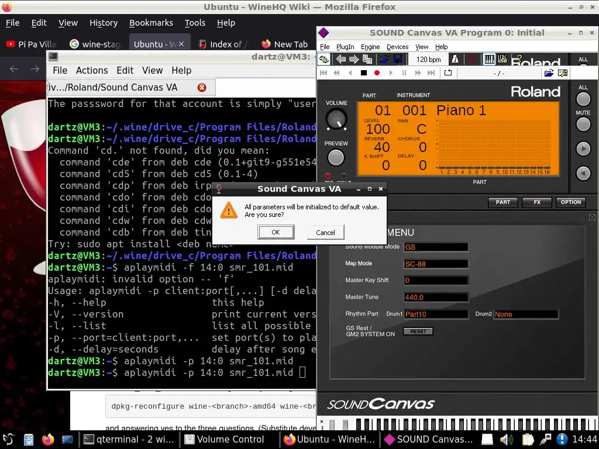This screenshot has height=449, width=599.
Task: Click OK in the Sound Canvas VA dialog
Action: (x=276, y=232)
